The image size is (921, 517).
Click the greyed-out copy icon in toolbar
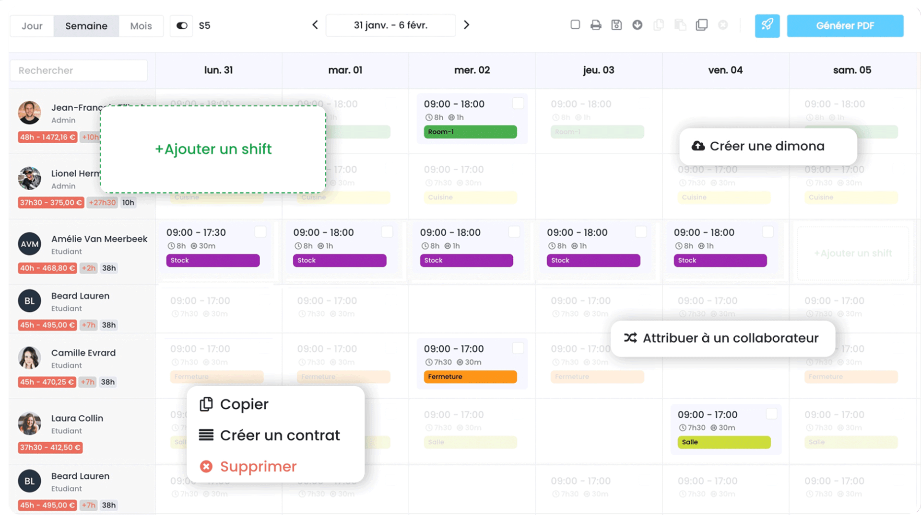click(x=659, y=25)
